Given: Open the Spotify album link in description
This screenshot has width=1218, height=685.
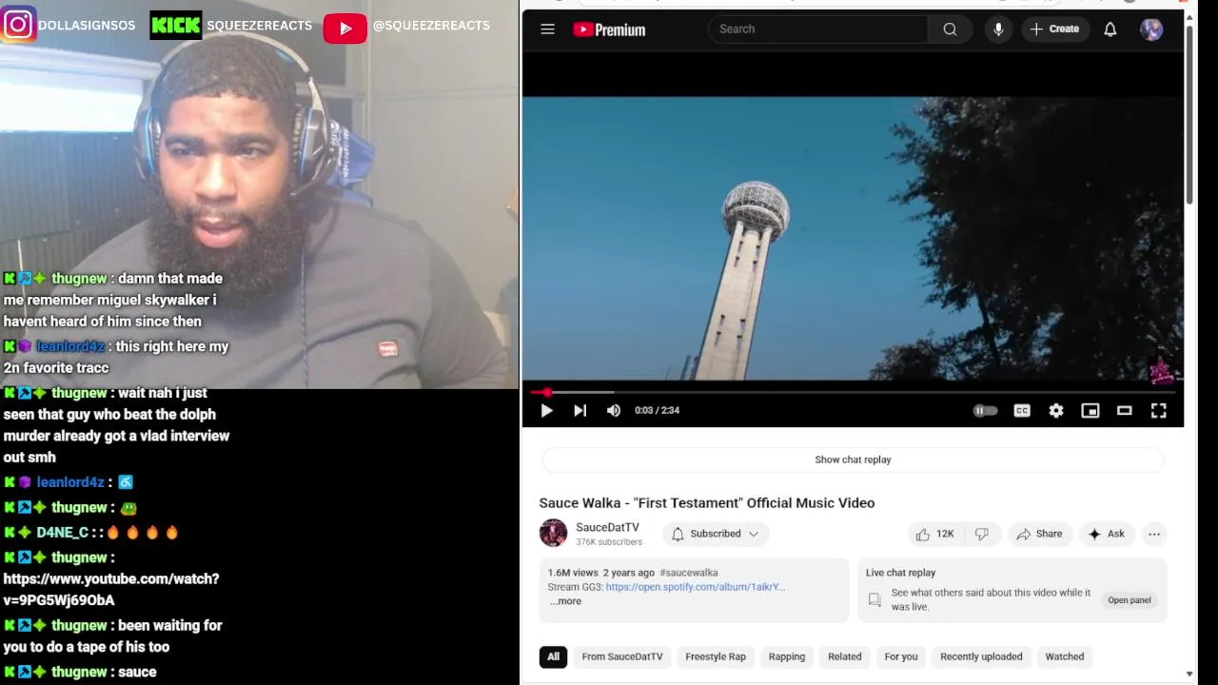Looking at the screenshot, I should point(695,587).
